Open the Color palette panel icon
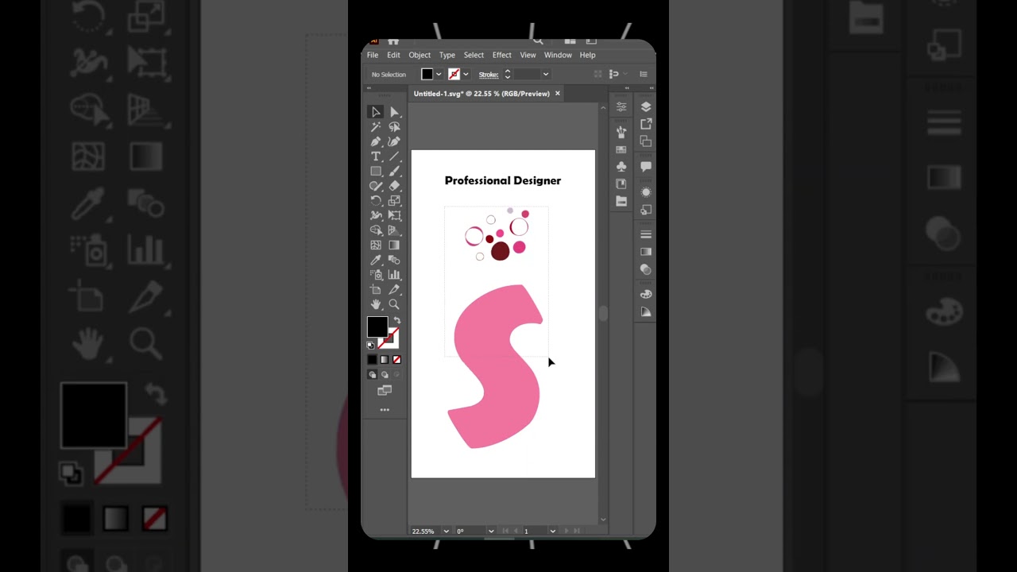 [646, 295]
